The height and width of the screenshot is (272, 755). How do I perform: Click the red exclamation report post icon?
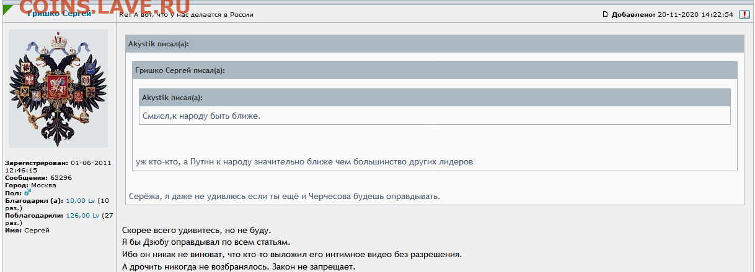coord(744,14)
